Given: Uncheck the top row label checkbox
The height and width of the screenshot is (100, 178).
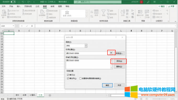Looking at the screenshot, I should pos(68,75).
